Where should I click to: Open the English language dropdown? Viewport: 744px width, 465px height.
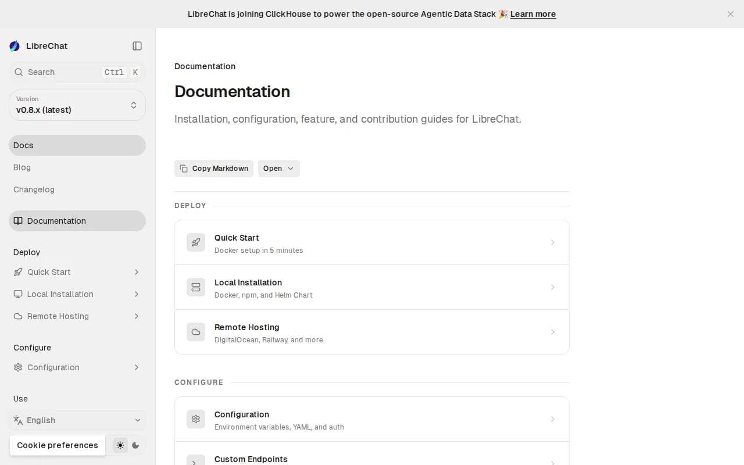tap(77, 420)
